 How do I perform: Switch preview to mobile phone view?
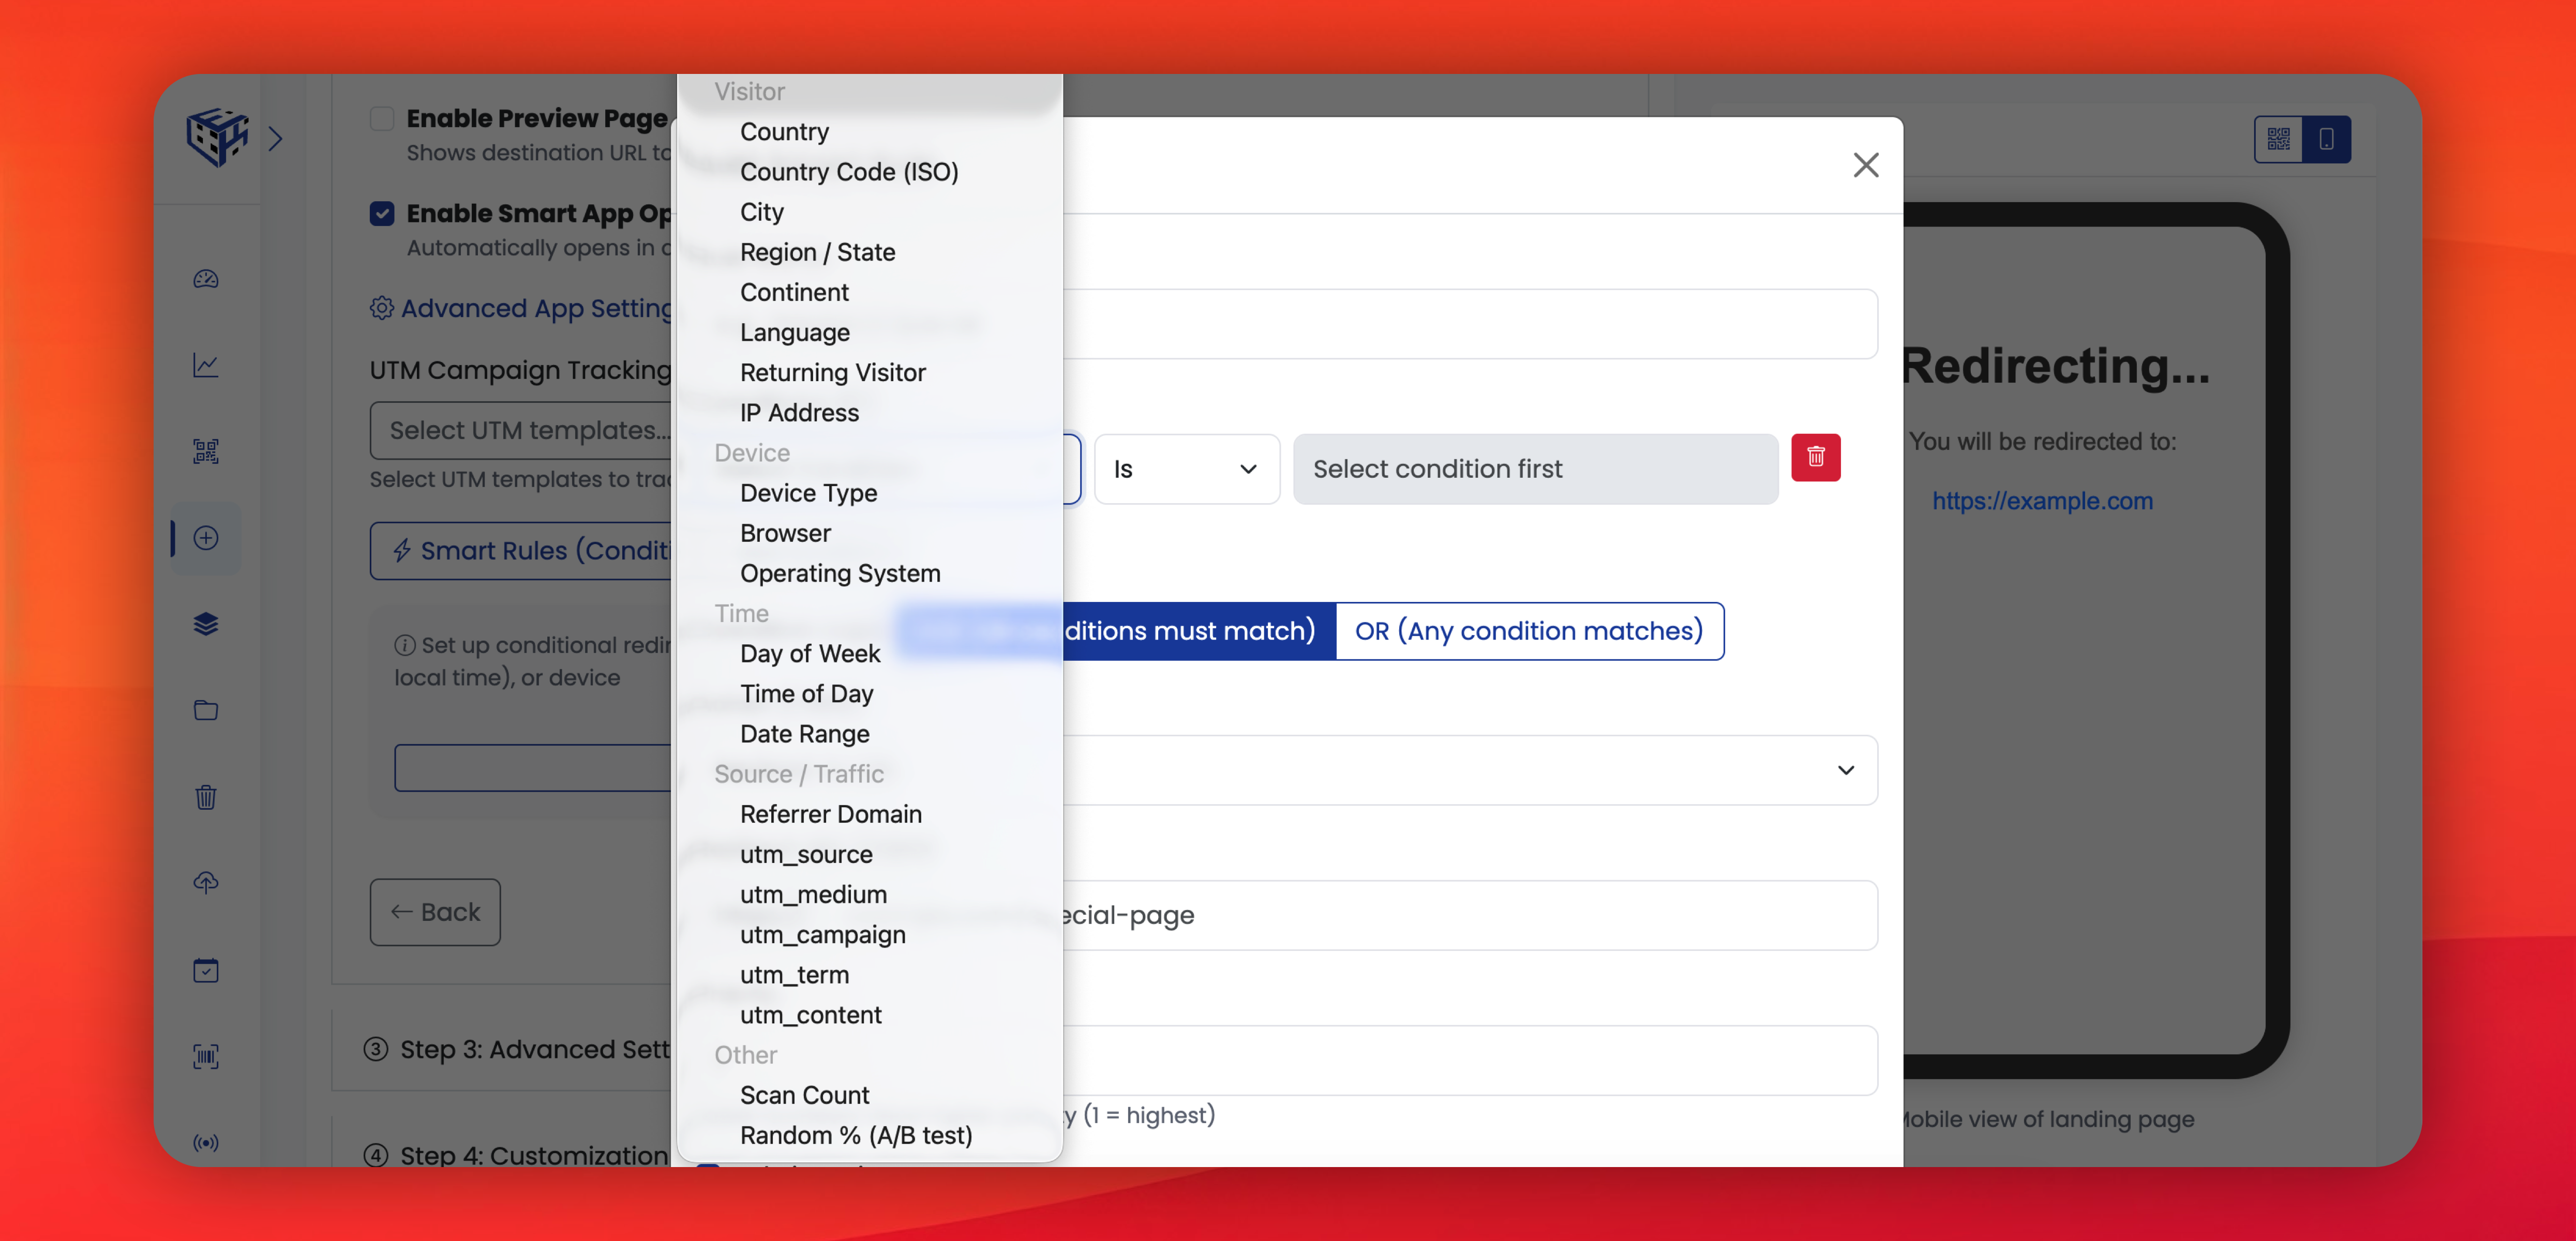[2327, 139]
